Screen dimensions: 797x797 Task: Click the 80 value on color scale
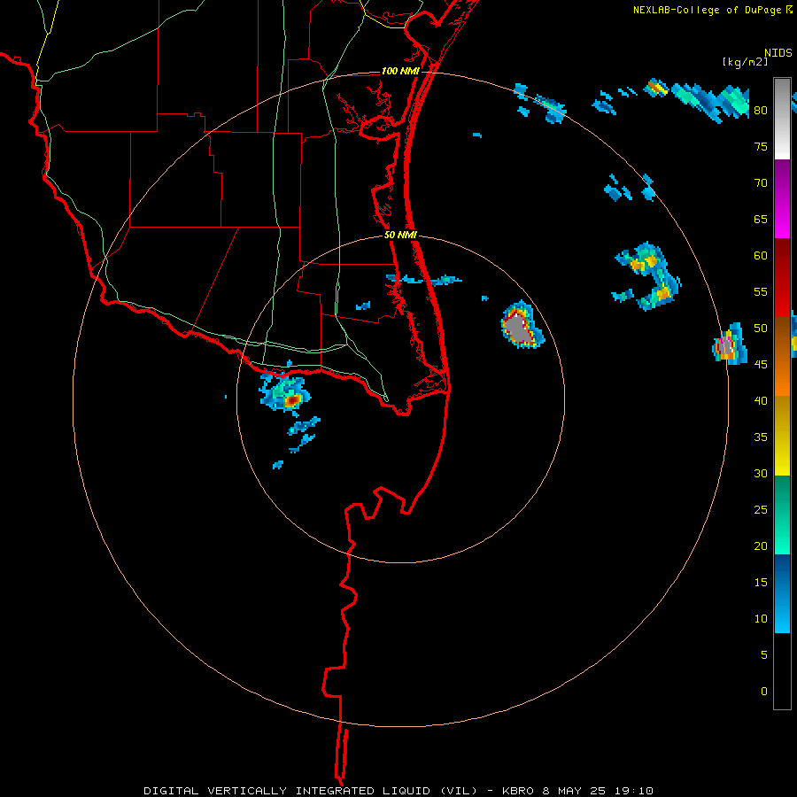coord(761,111)
